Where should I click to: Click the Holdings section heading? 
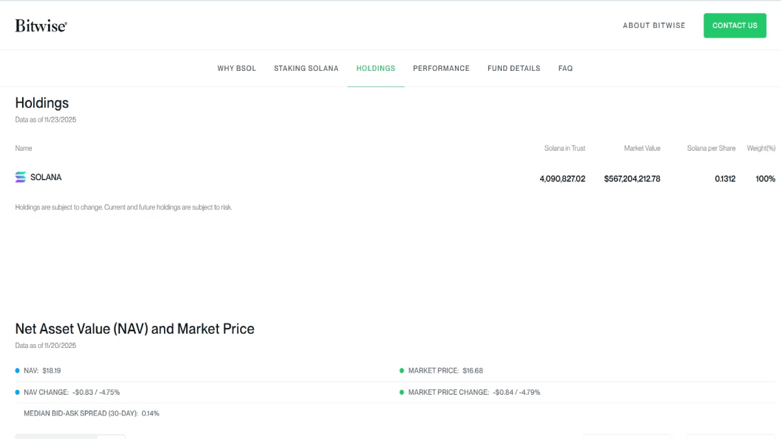(42, 103)
